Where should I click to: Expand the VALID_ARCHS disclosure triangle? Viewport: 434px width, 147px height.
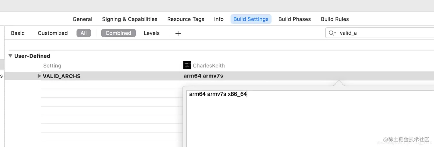pyautogui.click(x=39, y=76)
